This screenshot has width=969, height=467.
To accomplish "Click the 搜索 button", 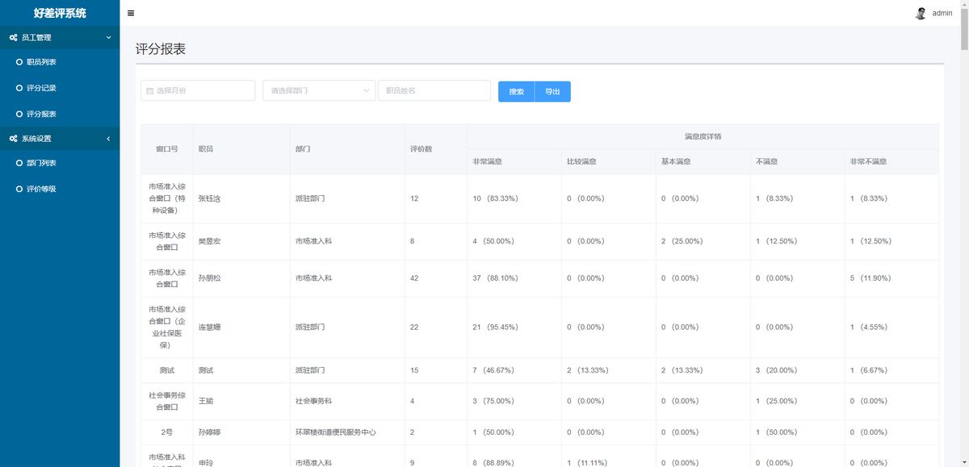I will click(516, 92).
